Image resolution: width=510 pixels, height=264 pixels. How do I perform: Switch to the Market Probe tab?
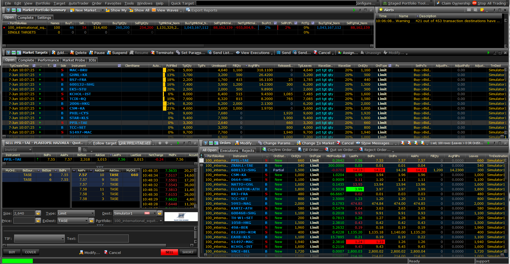tap(74, 60)
